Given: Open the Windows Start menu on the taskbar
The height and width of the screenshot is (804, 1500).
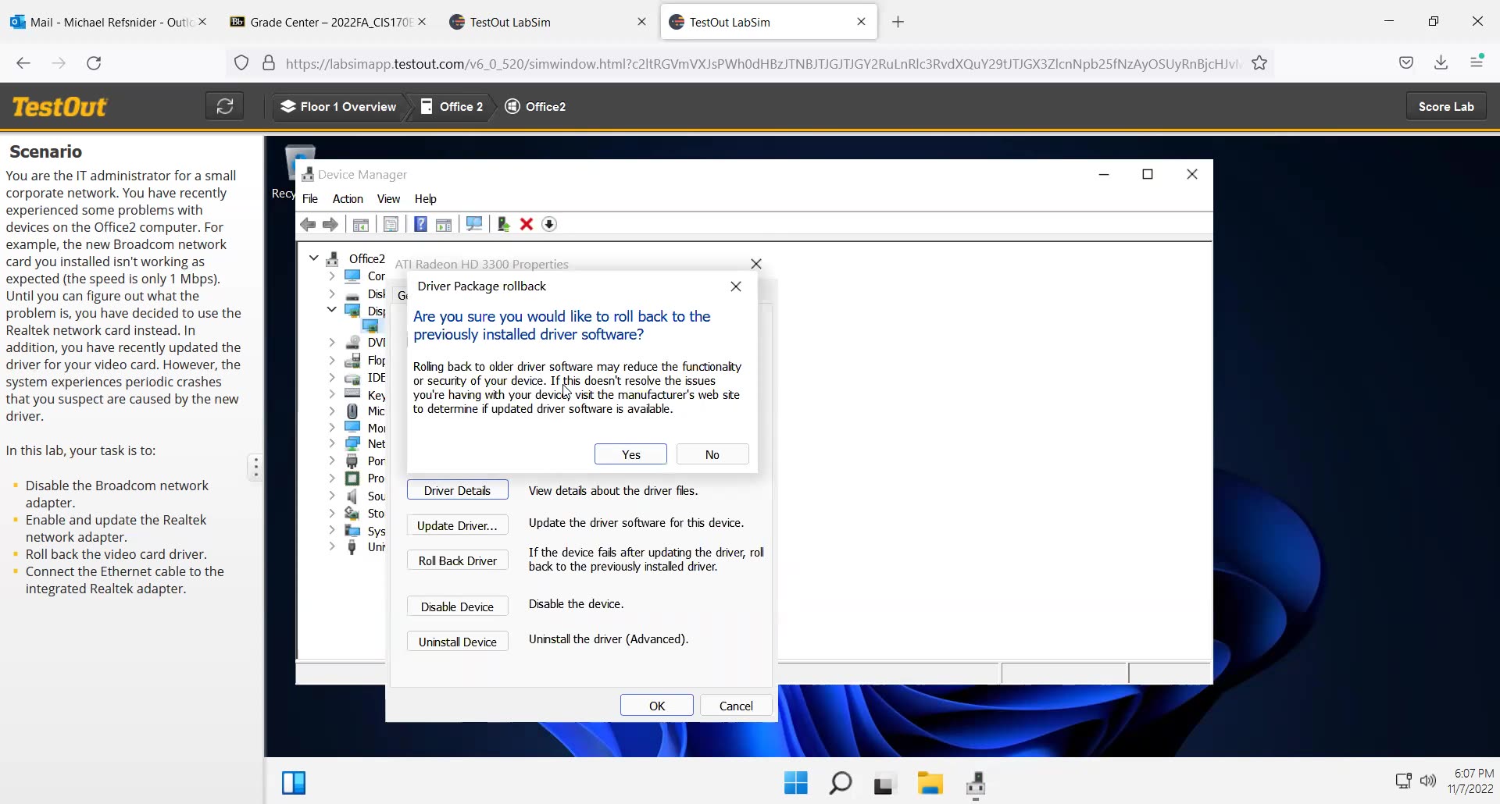Looking at the screenshot, I should pyautogui.click(x=795, y=783).
